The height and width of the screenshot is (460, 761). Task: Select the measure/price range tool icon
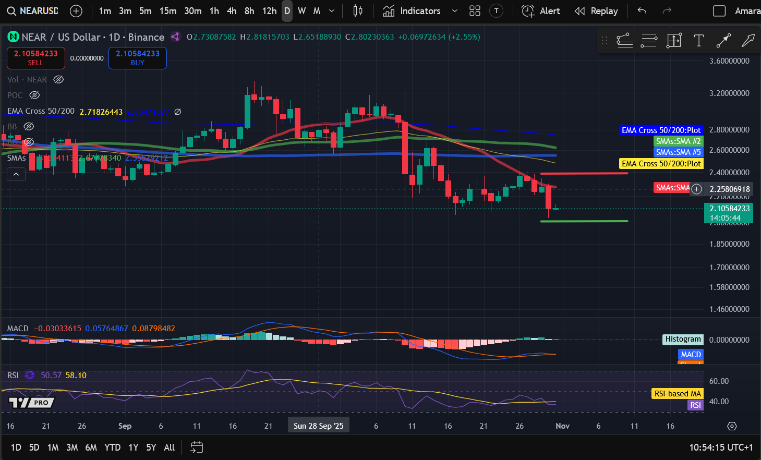(x=674, y=41)
